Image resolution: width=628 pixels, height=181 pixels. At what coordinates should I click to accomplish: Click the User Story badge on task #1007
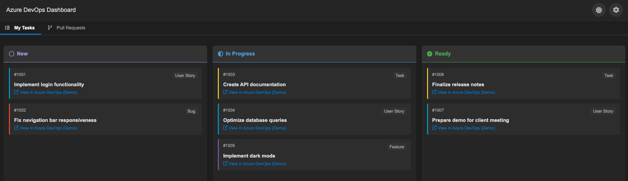(603, 111)
